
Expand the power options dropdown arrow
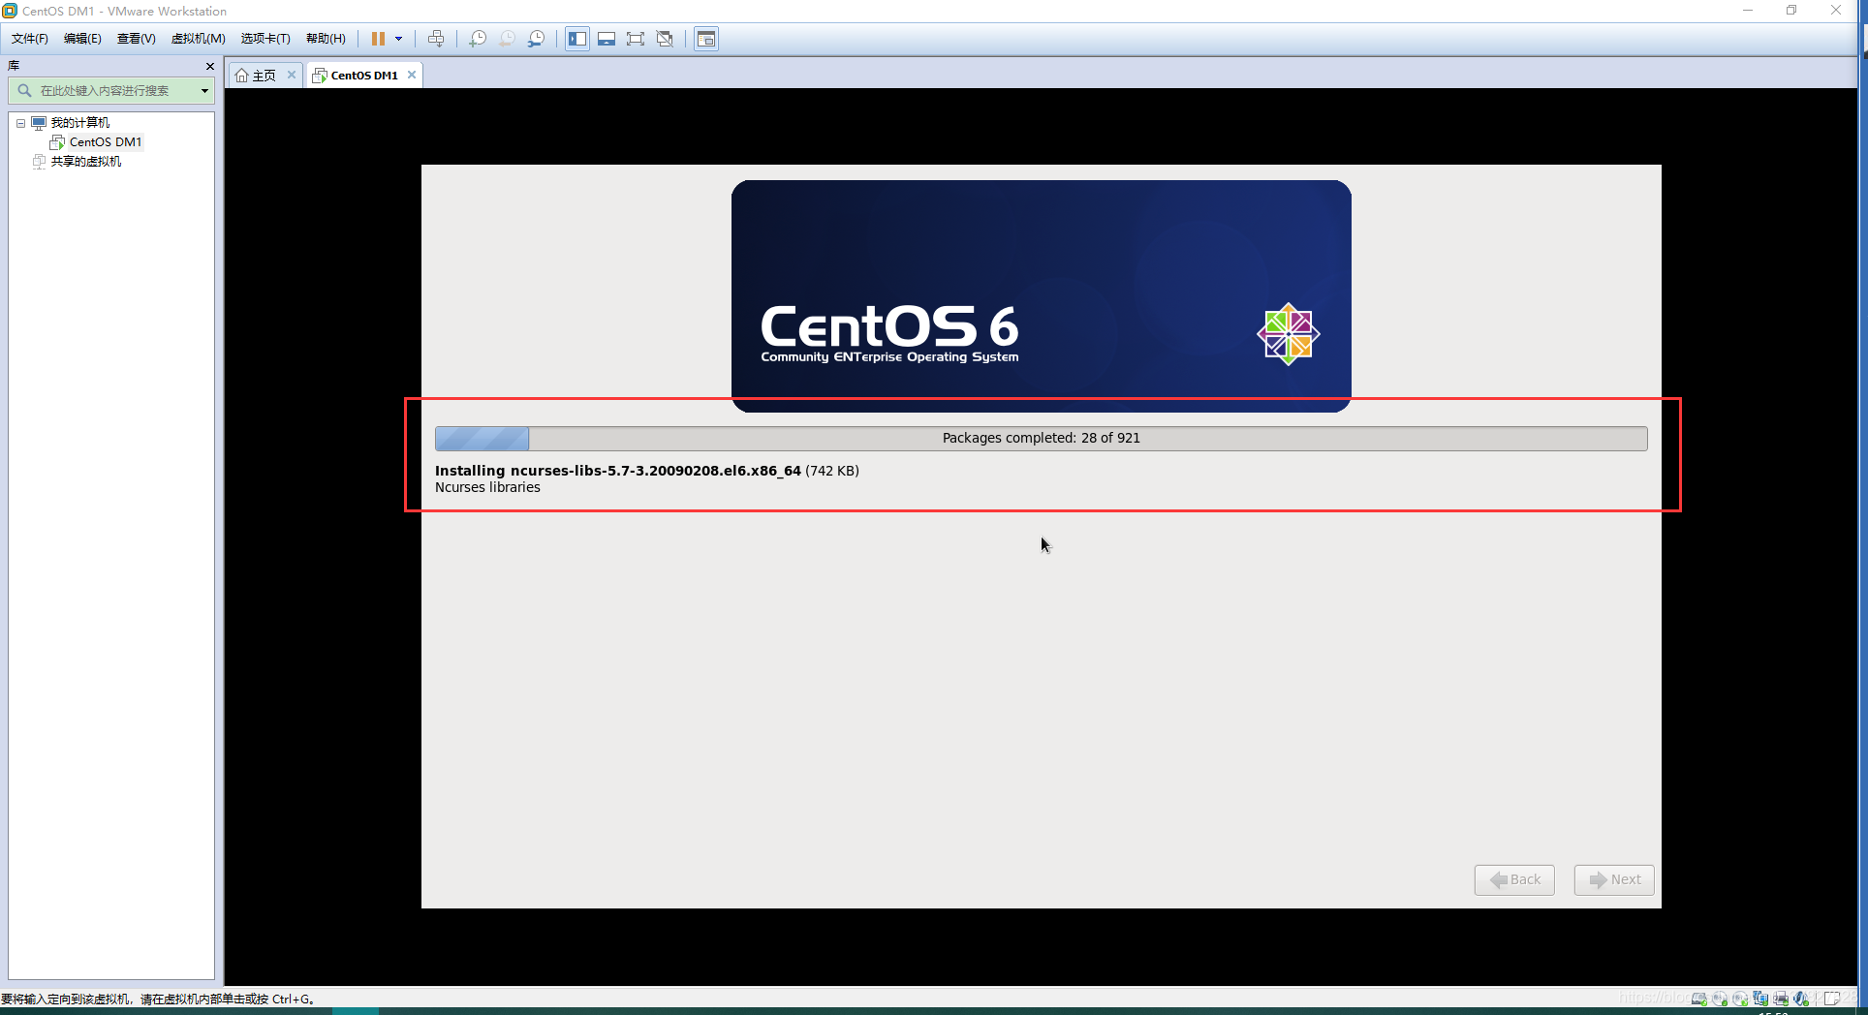point(398,39)
